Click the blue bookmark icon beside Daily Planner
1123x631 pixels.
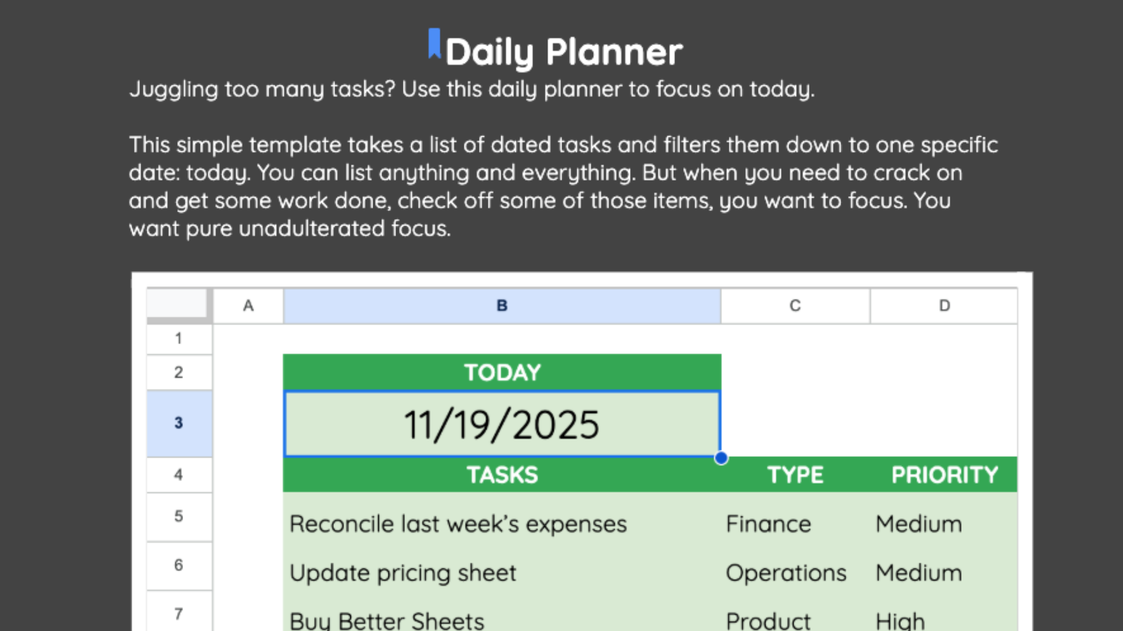tap(434, 44)
